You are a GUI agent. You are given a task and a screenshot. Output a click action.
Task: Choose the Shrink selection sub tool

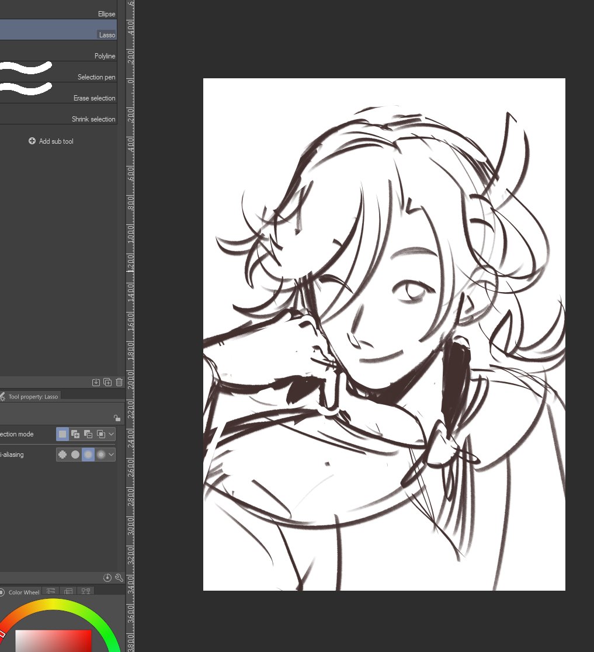(x=58, y=115)
